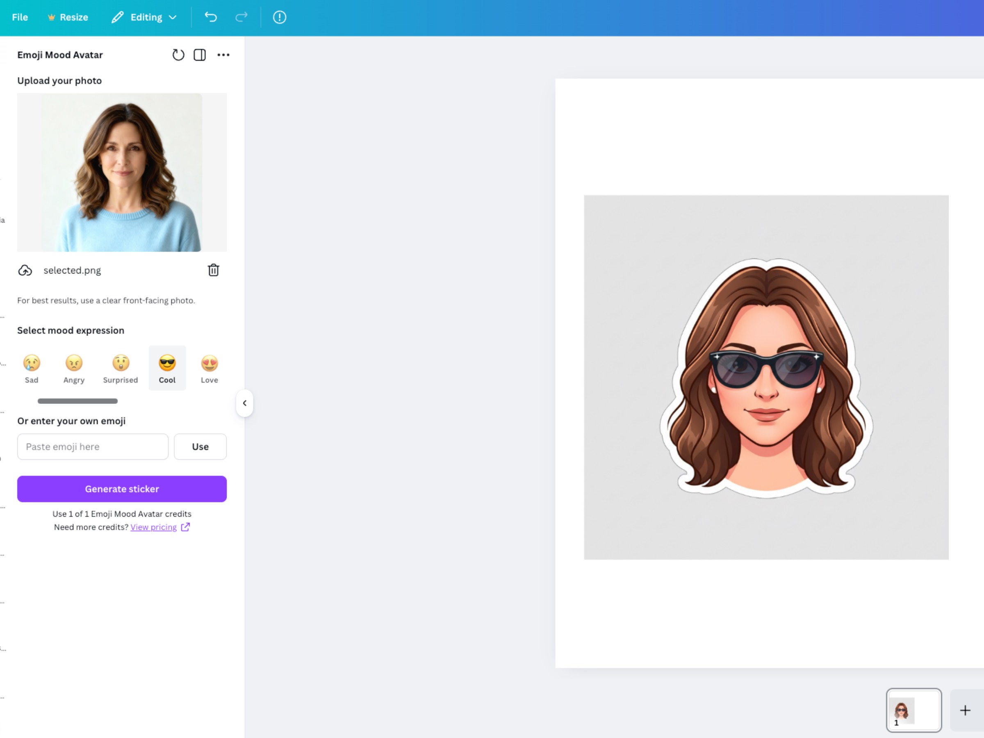
Task: Select the Love mood expression
Action: (210, 369)
